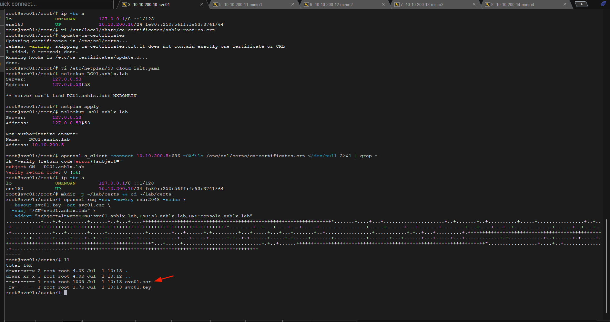
Task: Click the 'Non-authoritative answer:' line
Action: tap(42, 134)
